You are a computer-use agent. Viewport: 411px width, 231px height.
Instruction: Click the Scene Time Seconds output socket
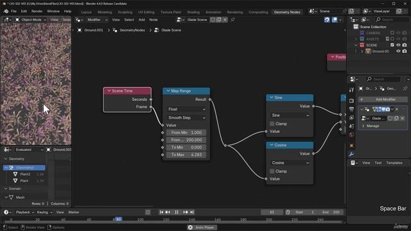[151, 99]
